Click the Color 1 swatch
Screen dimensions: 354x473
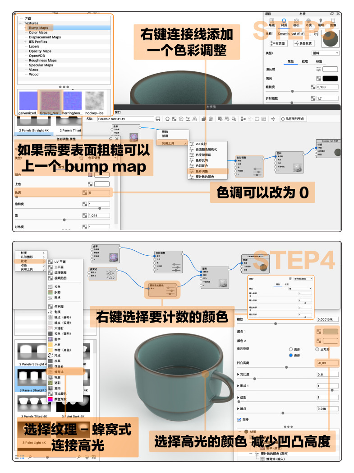click(330, 331)
